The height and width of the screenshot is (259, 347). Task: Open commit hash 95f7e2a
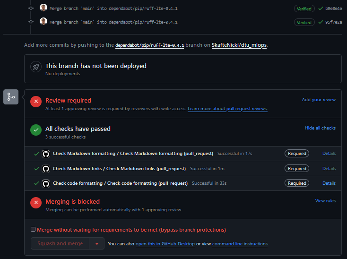(x=333, y=22)
